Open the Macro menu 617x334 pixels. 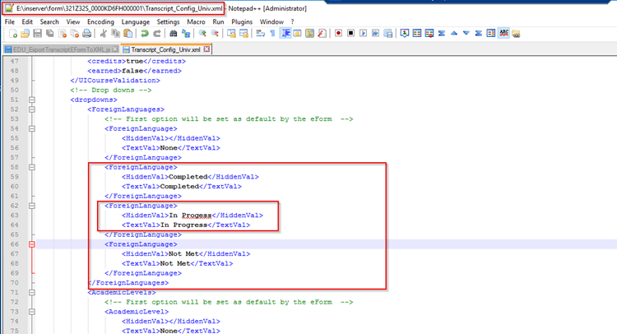(x=196, y=21)
